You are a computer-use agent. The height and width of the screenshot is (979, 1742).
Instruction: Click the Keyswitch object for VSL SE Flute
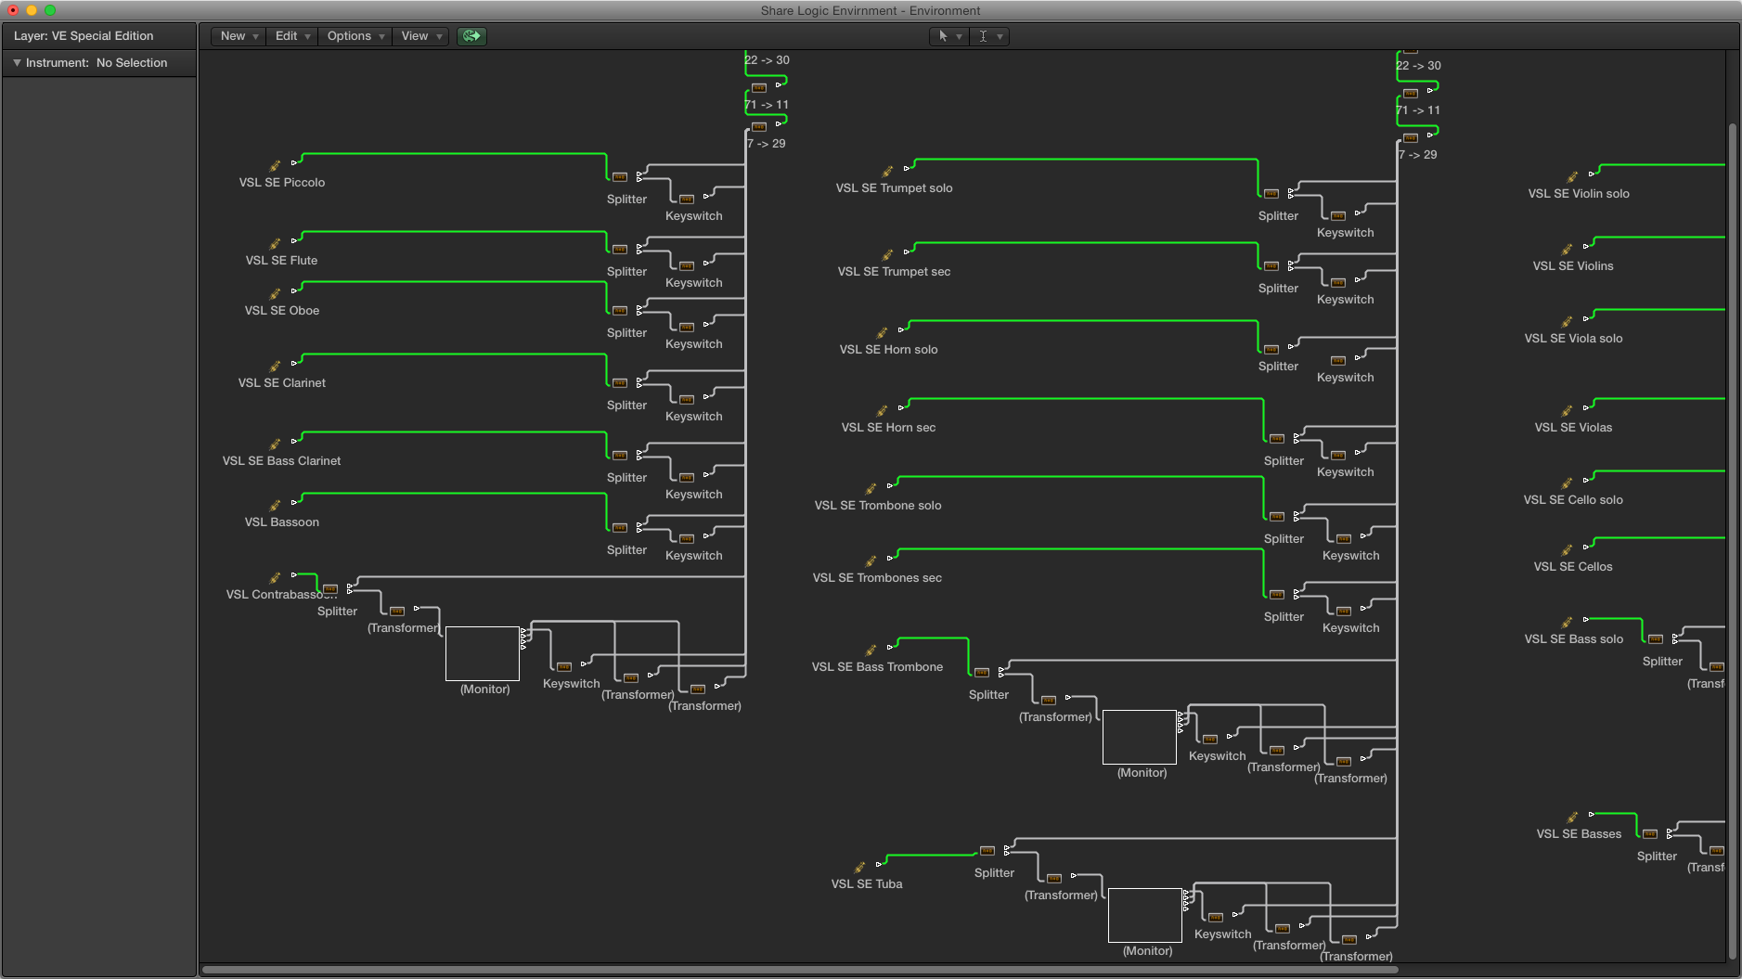click(687, 266)
